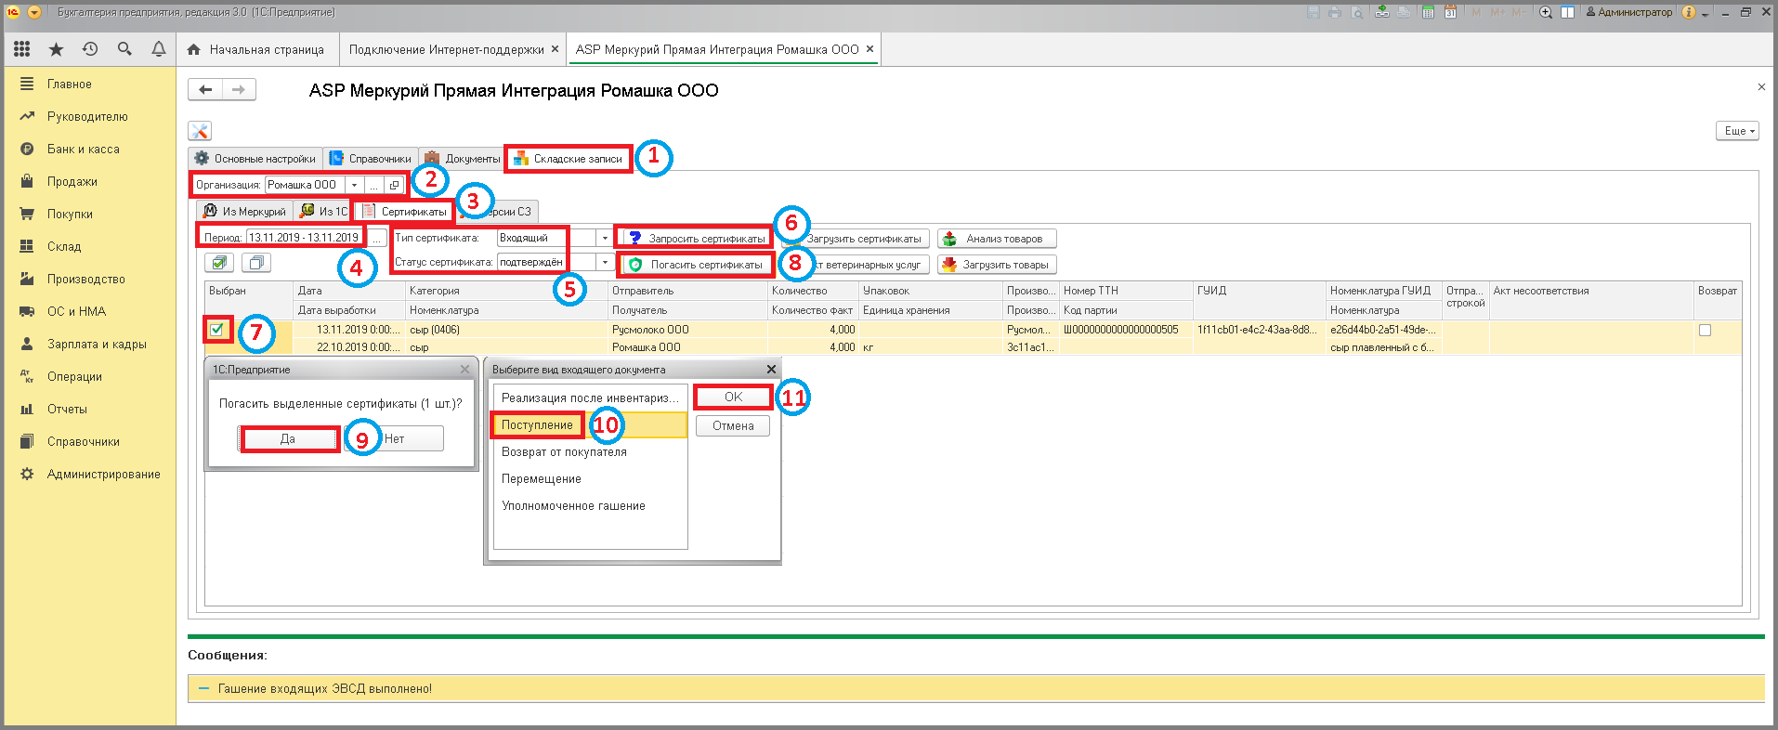
Task: Expand Организация dropdown arrow
Action: pos(354,185)
